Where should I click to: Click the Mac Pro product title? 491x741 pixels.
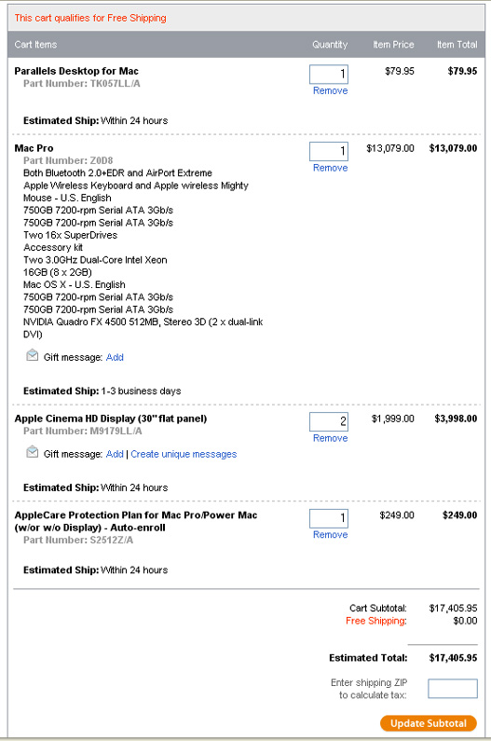tap(34, 148)
